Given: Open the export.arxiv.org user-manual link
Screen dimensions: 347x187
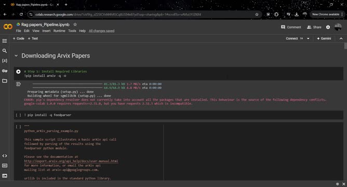Looking at the screenshot, I should (x=71, y=161).
